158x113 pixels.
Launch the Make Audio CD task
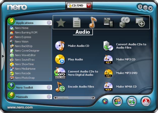click(78, 46)
